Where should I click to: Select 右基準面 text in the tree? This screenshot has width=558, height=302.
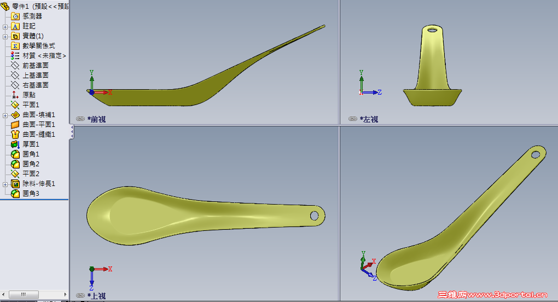pyautogui.click(x=36, y=85)
